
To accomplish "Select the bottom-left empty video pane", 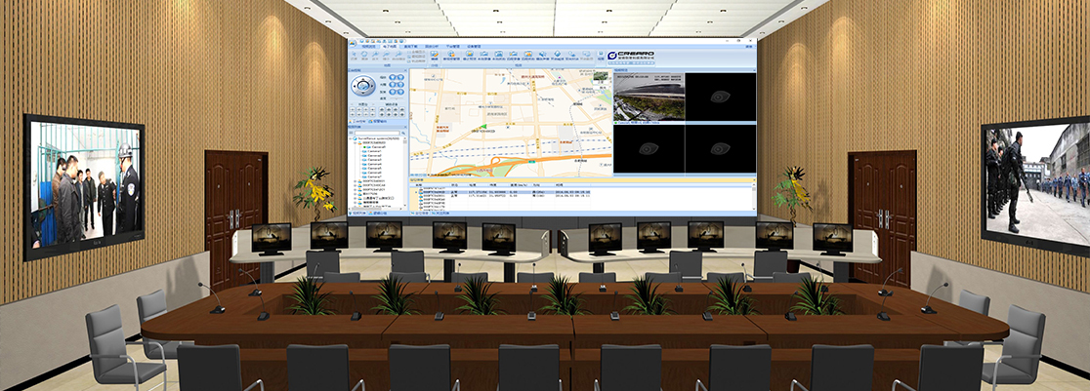I will pos(649,150).
